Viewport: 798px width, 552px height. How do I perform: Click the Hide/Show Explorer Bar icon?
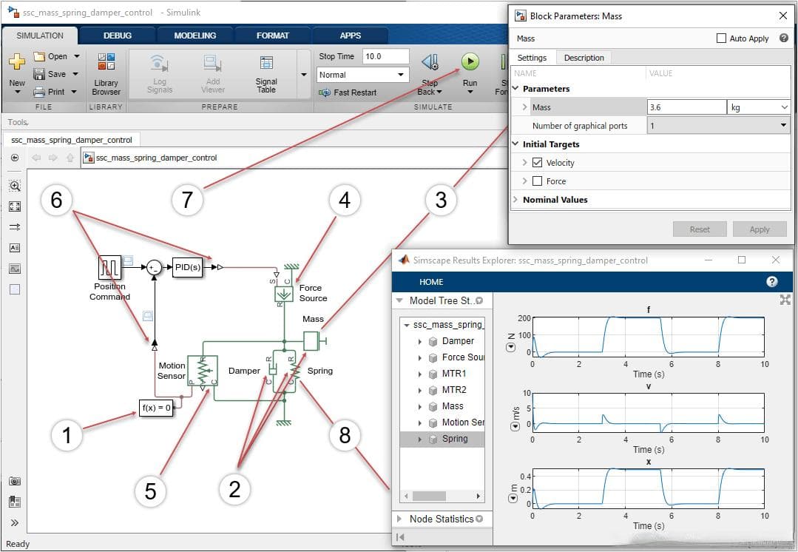15,158
